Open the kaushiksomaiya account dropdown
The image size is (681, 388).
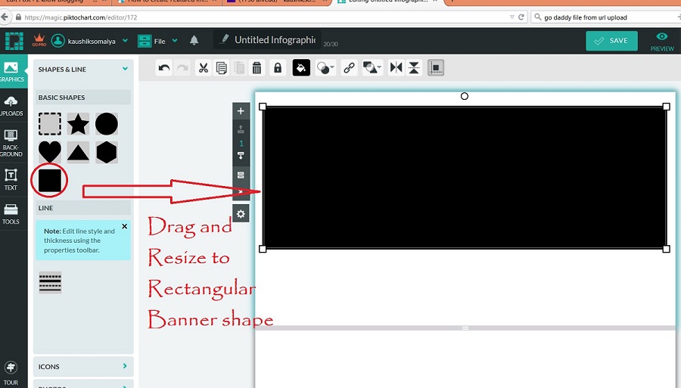pos(89,41)
